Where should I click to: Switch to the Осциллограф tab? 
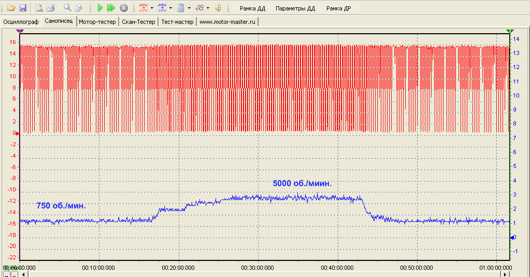(x=21, y=22)
